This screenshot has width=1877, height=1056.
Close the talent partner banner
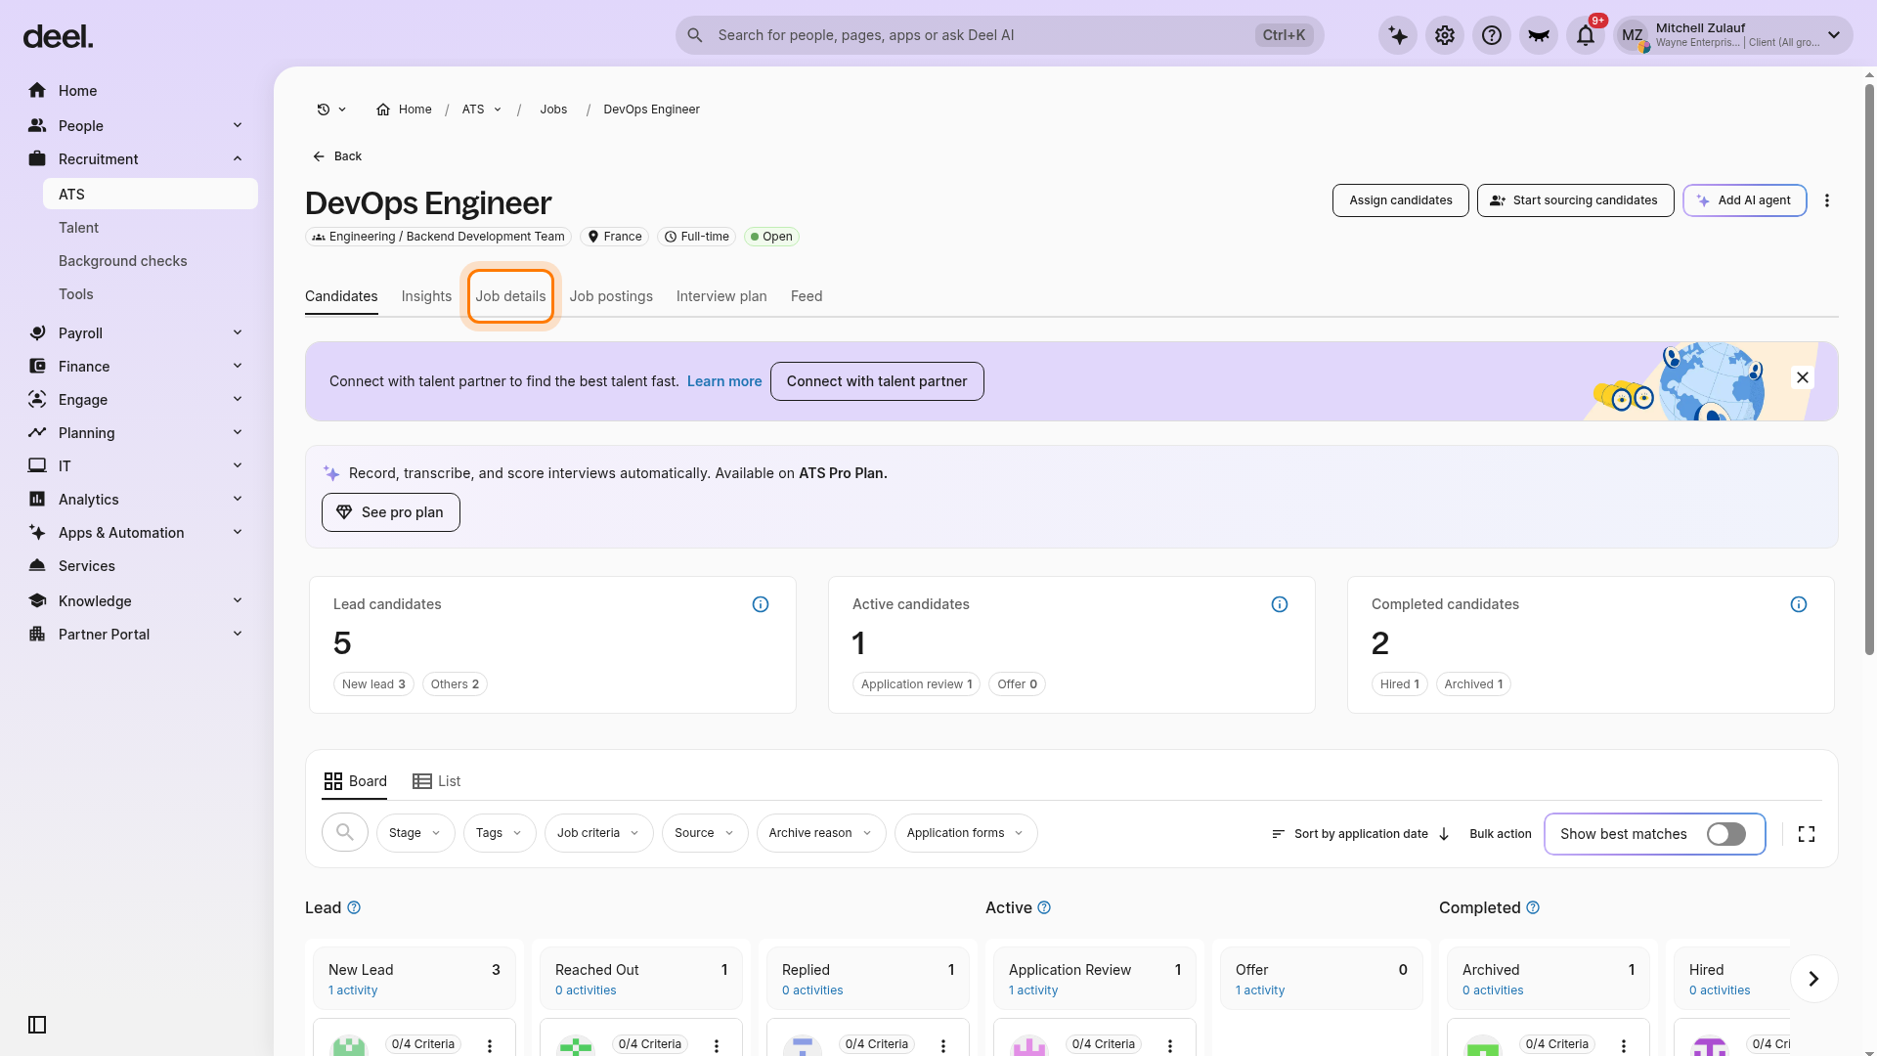click(x=1803, y=377)
